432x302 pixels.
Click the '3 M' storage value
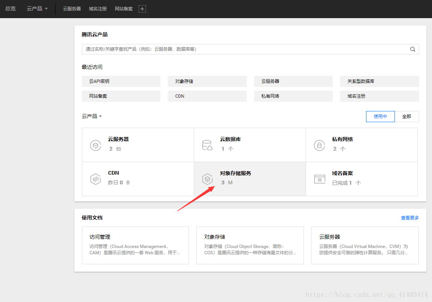227,182
